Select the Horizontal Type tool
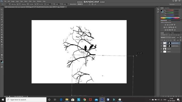 [x=2, y=47]
